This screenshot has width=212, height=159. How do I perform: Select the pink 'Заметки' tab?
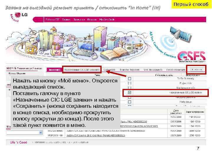(54, 70)
